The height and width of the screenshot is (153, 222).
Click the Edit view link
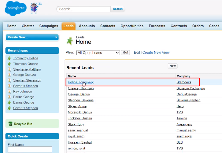pyautogui.click(x=137, y=53)
